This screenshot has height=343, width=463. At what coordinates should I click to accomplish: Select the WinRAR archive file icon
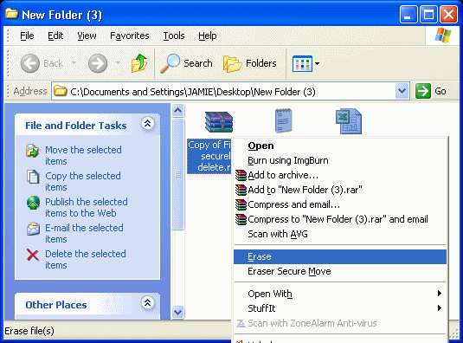(x=219, y=122)
